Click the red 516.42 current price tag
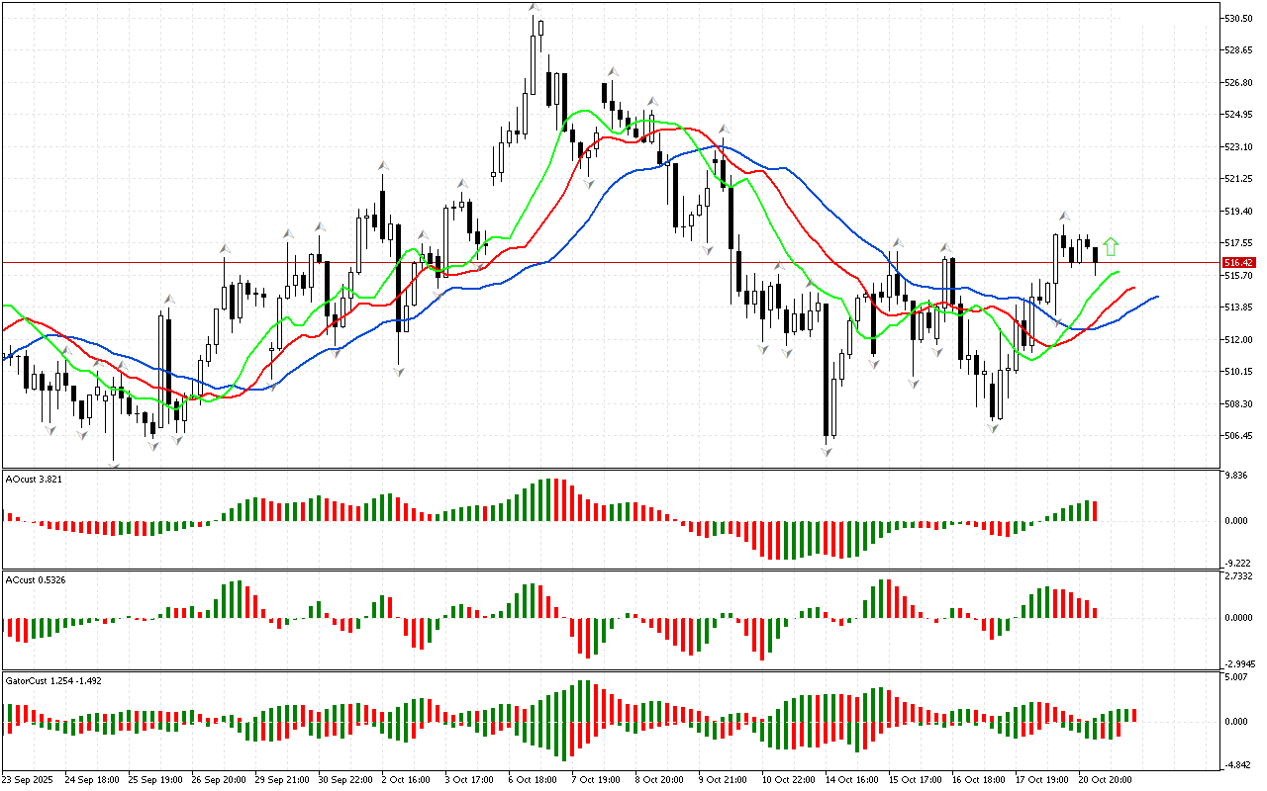 (1238, 263)
